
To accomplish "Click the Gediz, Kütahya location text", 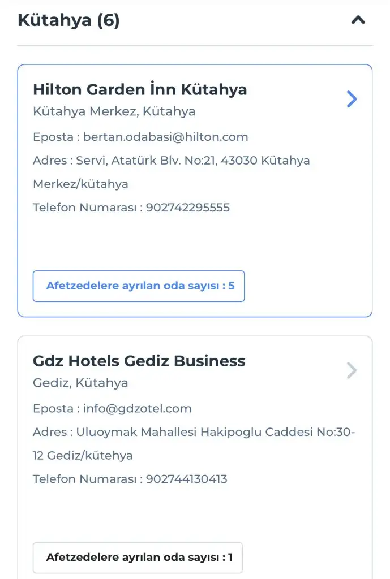I will [x=80, y=383].
